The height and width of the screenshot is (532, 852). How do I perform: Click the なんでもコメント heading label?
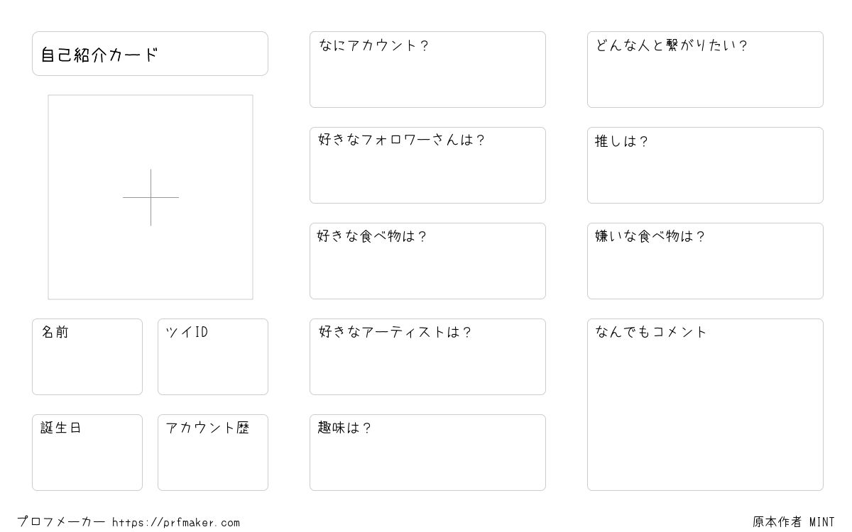click(x=651, y=332)
